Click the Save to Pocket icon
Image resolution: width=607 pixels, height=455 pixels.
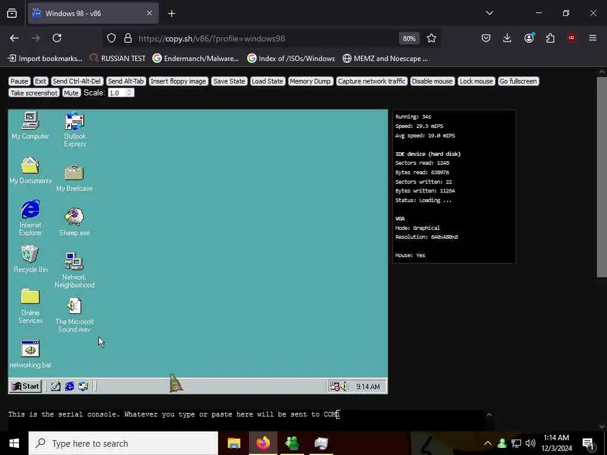tap(486, 38)
